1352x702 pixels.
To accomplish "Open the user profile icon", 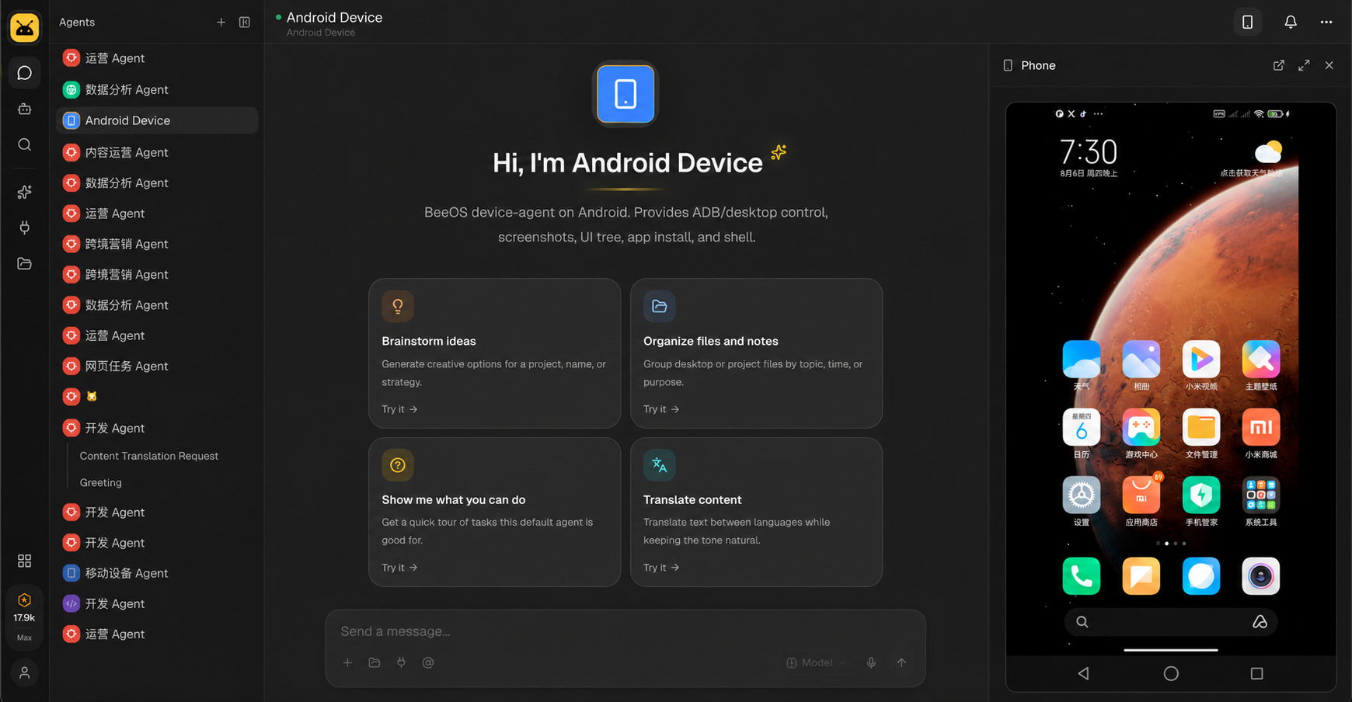I will point(25,672).
